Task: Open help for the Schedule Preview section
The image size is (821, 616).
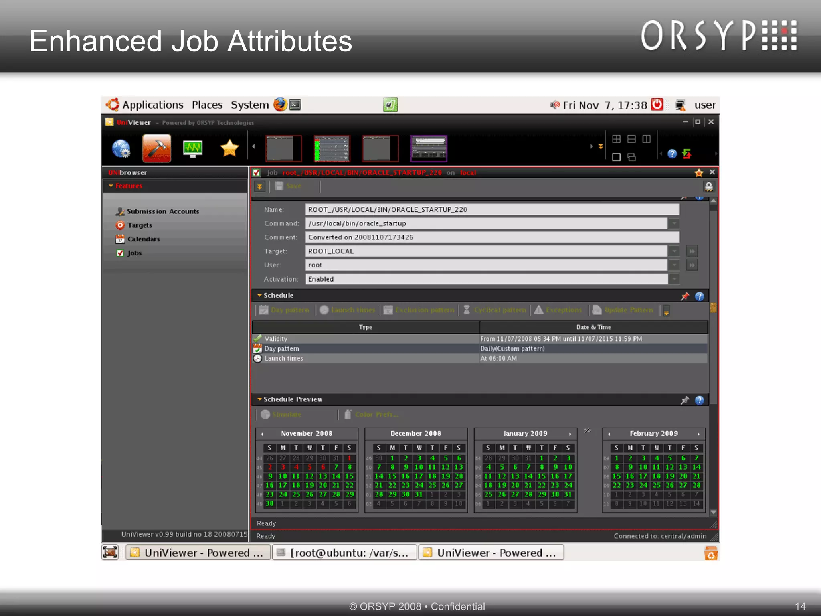Action: click(x=699, y=400)
